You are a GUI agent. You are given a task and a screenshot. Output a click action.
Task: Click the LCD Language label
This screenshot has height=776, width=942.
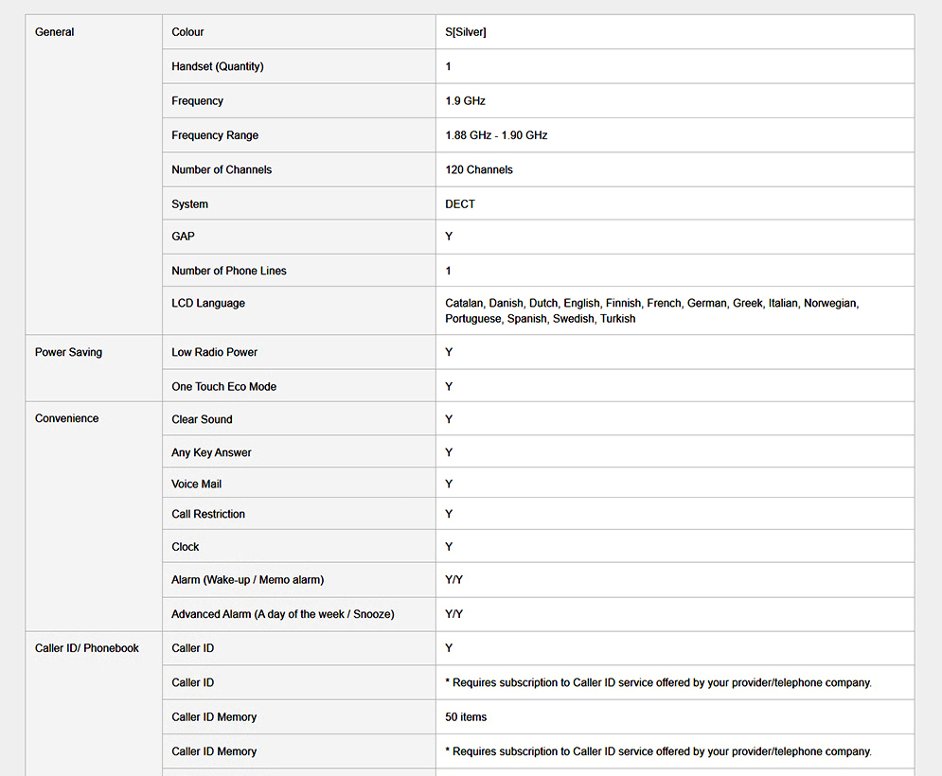[208, 303]
